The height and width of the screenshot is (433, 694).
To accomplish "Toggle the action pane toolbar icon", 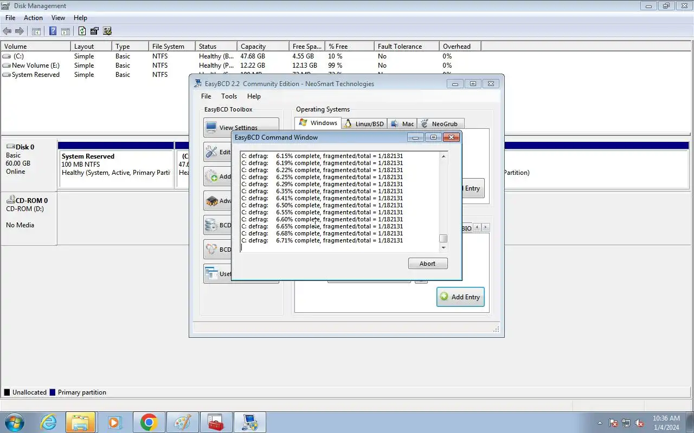I will coord(65,31).
